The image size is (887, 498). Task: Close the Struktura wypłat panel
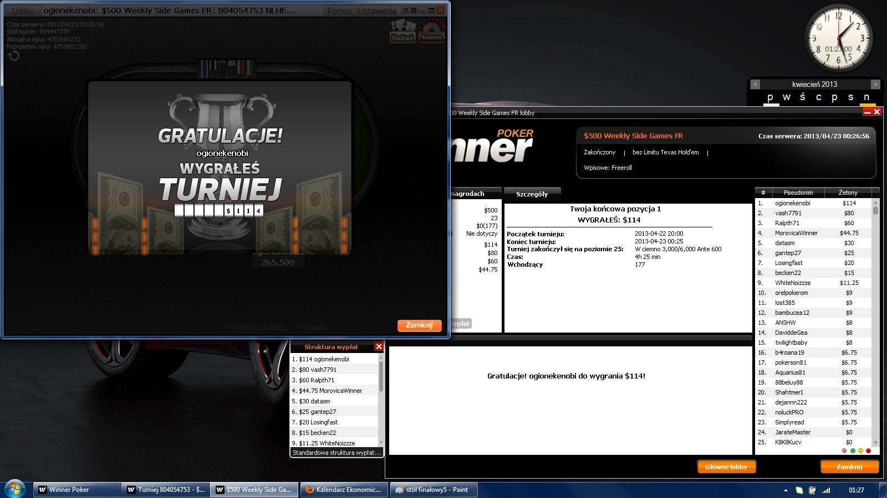click(379, 346)
